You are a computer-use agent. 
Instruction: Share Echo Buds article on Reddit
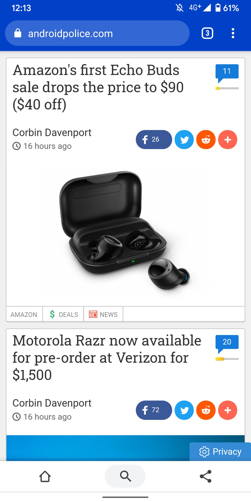206,140
